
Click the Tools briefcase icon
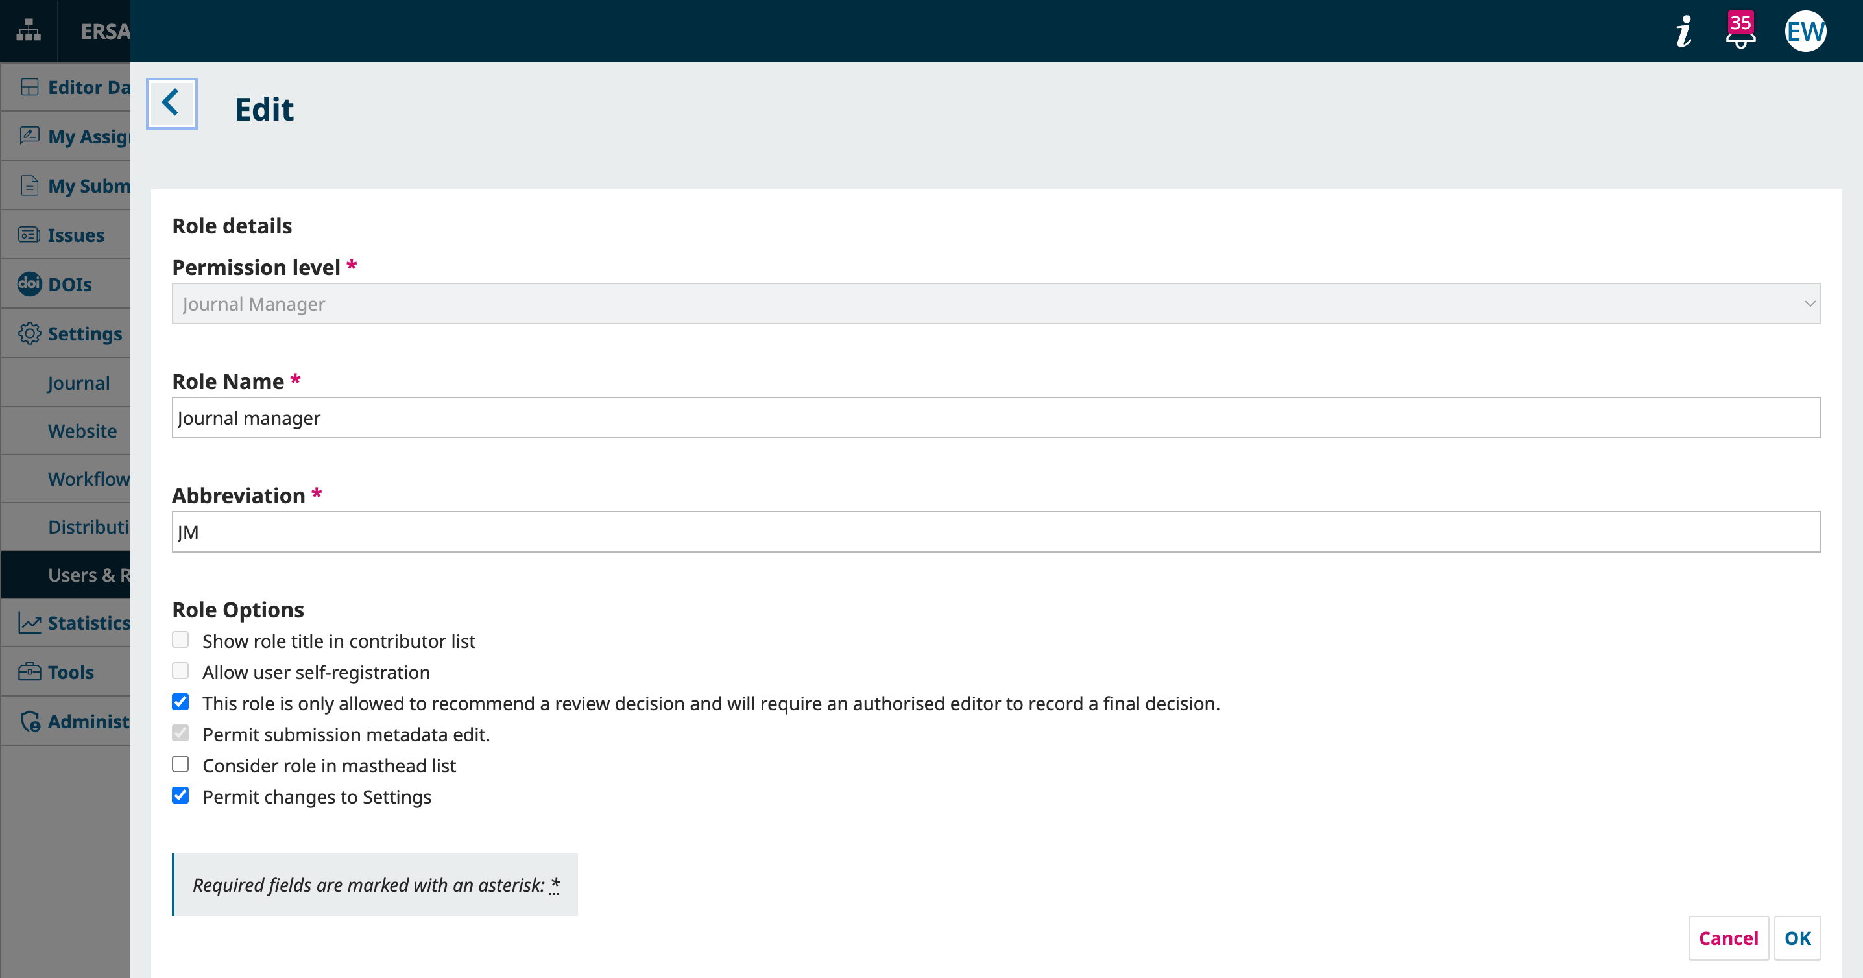[x=30, y=671]
